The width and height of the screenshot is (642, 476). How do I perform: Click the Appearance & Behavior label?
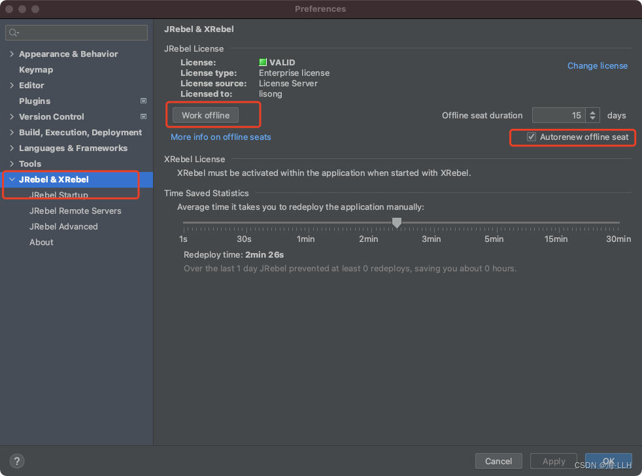[69, 54]
